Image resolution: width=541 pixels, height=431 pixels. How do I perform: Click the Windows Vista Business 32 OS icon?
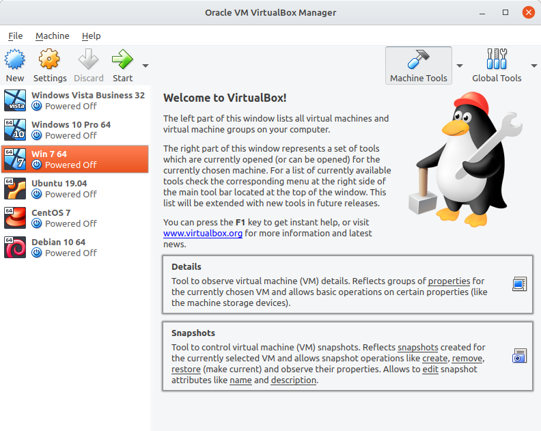[15, 100]
